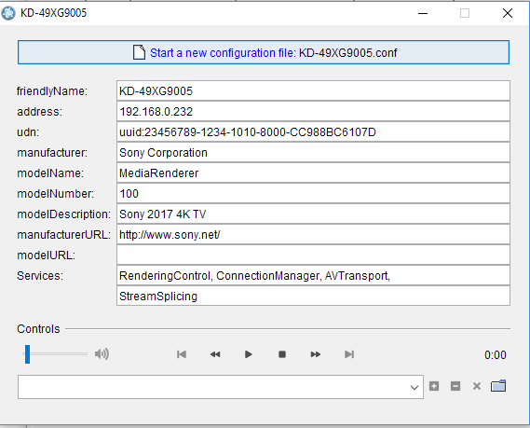The width and height of the screenshot is (530, 428).
Task: Click the friendlyName field KD-49XG9005
Action: pos(313,90)
